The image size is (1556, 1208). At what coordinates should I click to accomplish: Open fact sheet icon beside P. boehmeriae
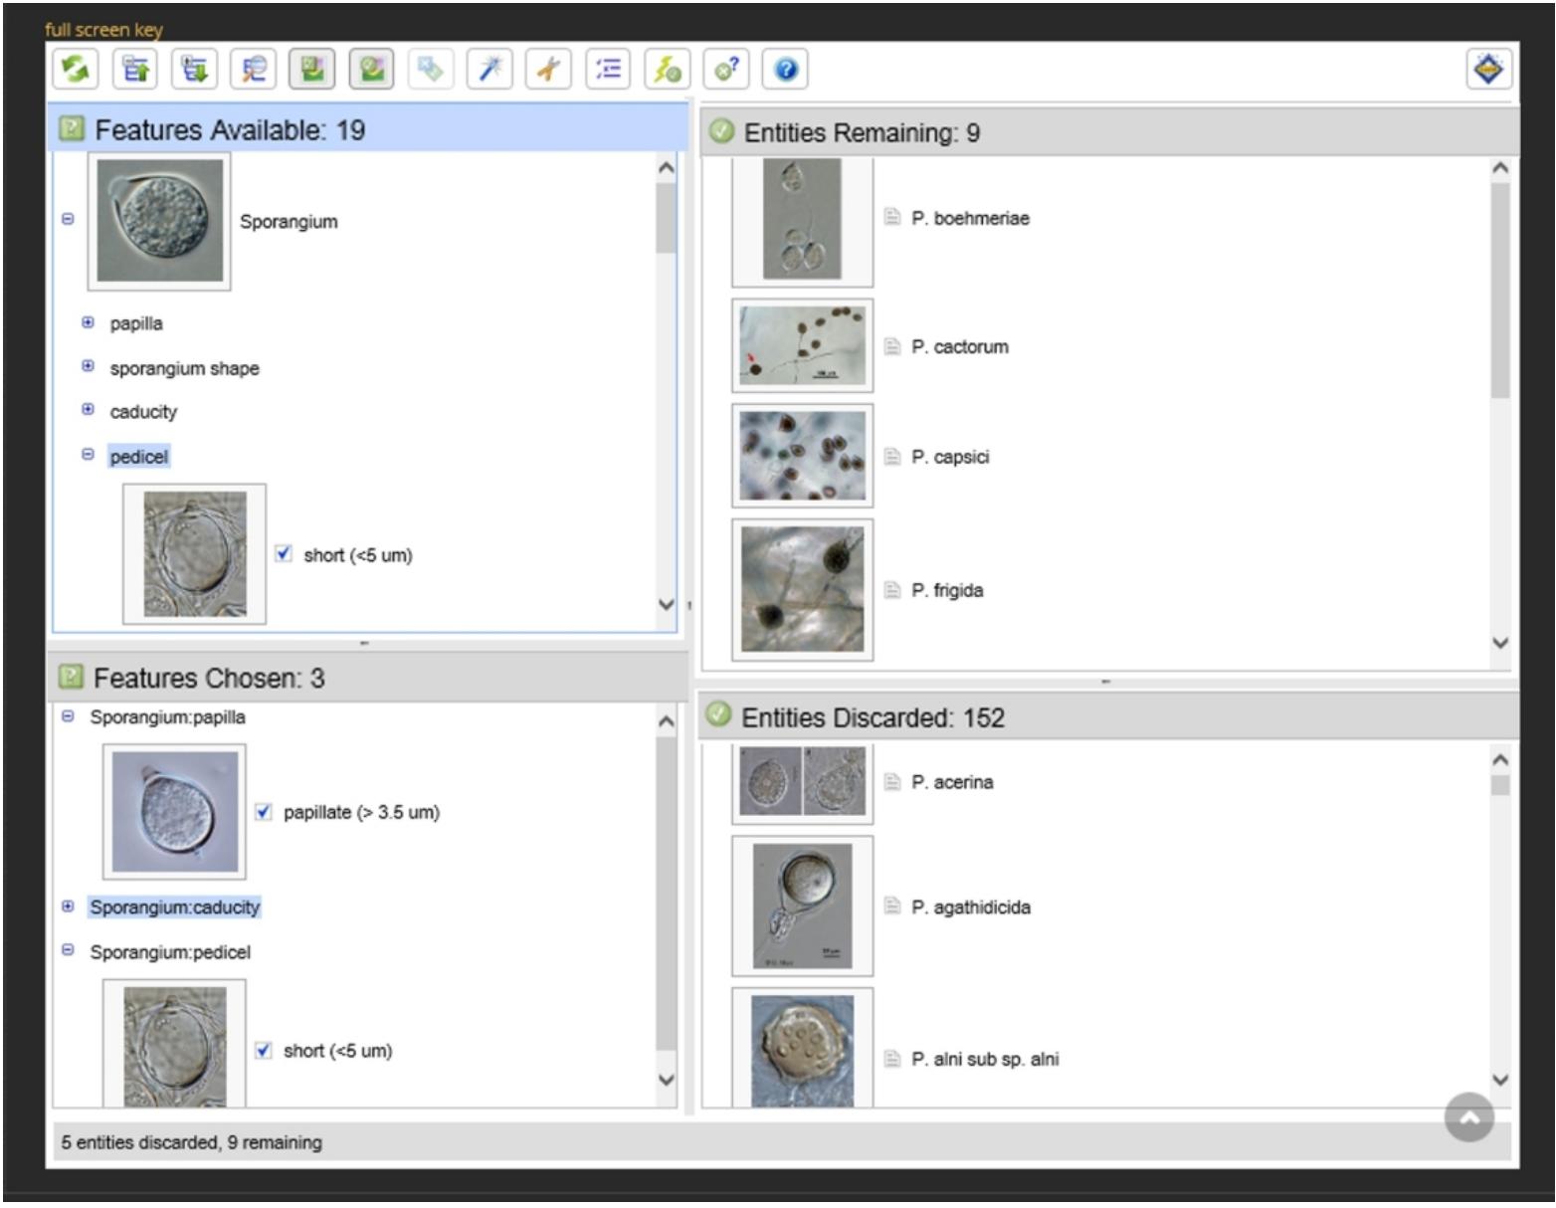(x=892, y=217)
